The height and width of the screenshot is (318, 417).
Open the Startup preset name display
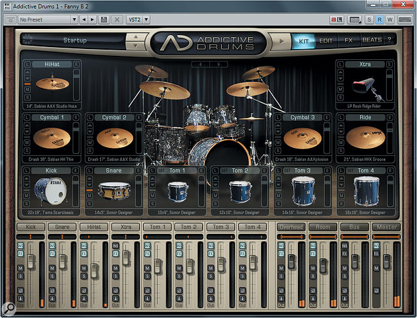coord(75,40)
